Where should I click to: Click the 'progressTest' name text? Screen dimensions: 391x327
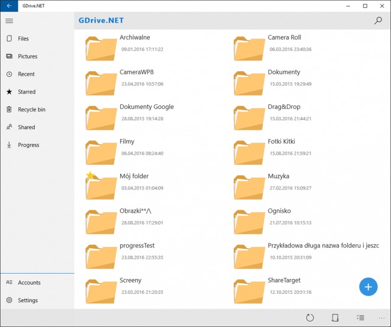pyautogui.click(x=137, y=246)
